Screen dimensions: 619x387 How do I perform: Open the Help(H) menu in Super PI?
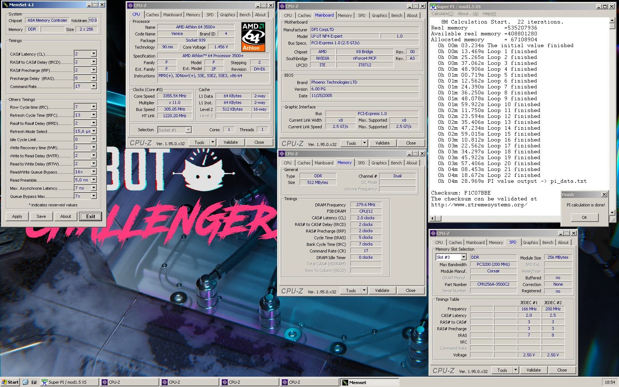pyautogui.click(x=489, y=14)
